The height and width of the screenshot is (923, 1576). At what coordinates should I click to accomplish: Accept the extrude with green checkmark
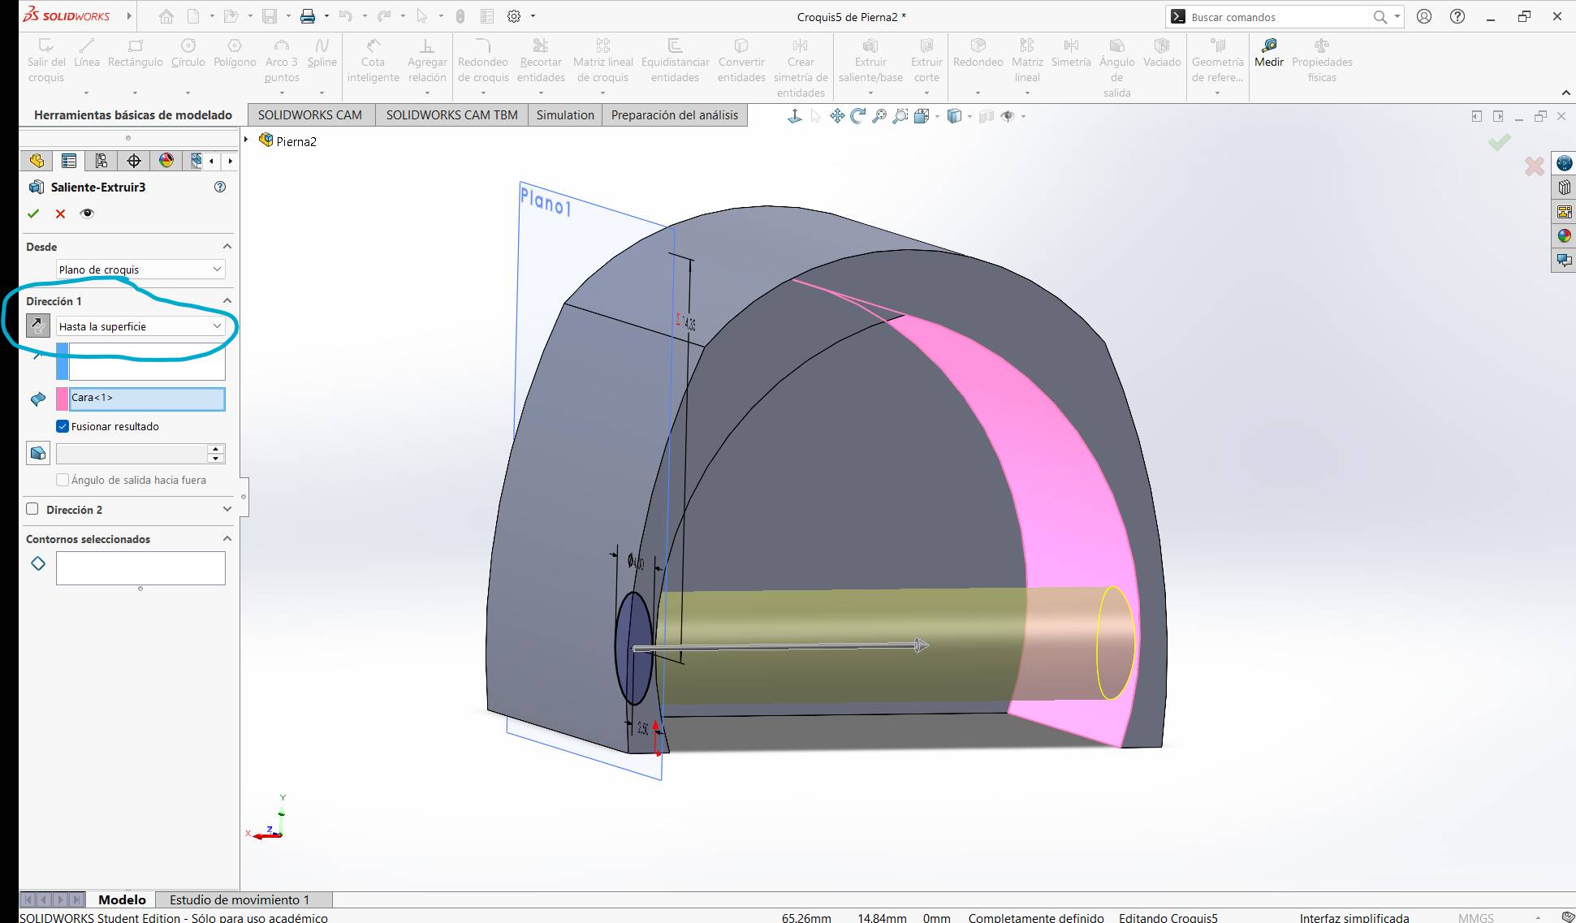pos(33,213)
